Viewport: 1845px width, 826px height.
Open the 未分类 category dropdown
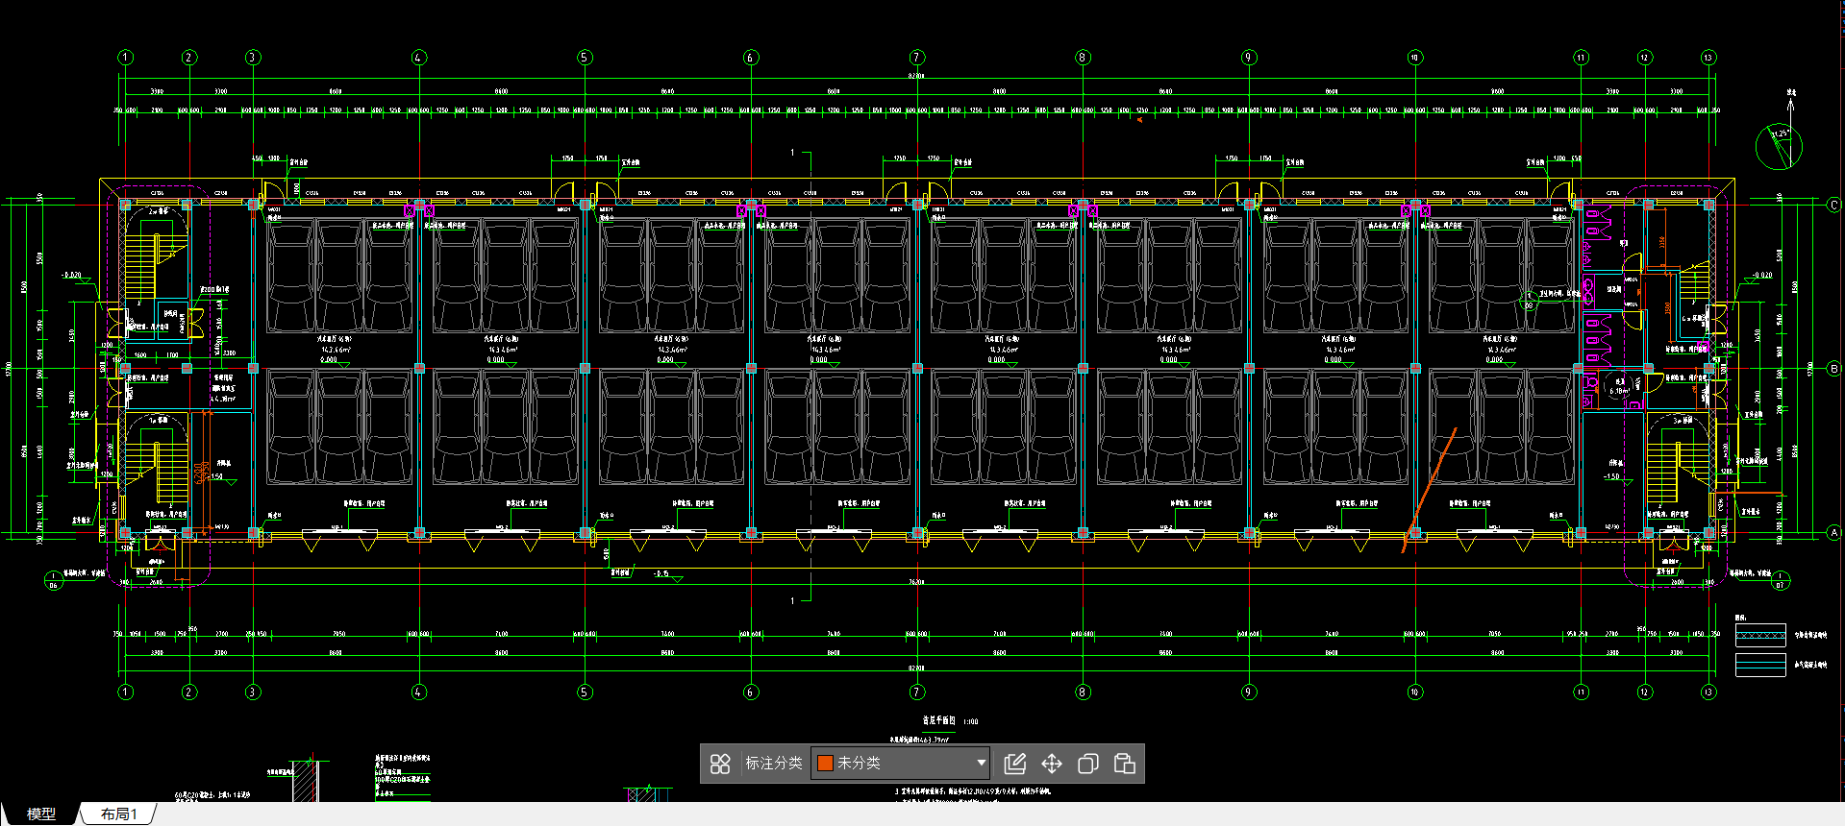900,763
